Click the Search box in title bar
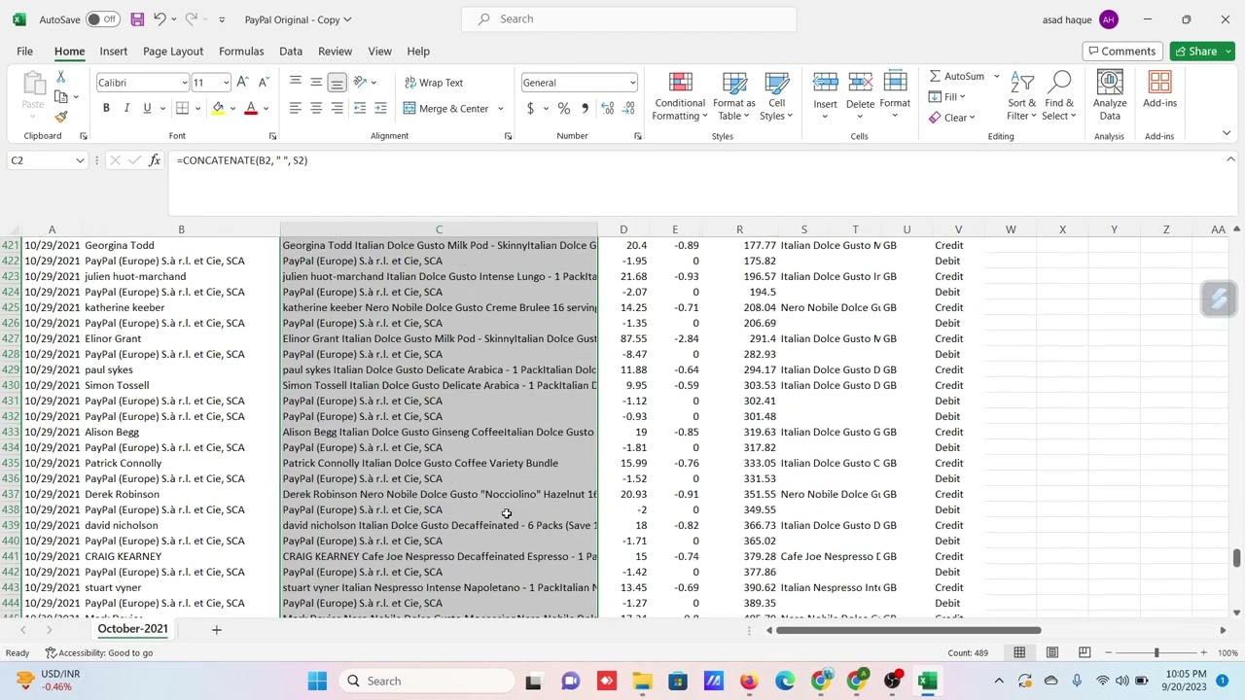This screenshot has height=700, width=1245. pyautogui.click(x=629, y=19)
